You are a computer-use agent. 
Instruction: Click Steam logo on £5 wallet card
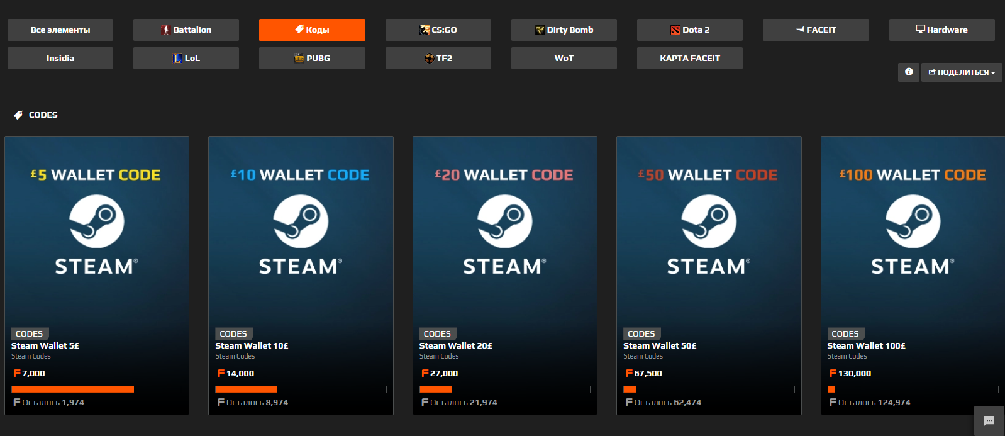[96, 221]
